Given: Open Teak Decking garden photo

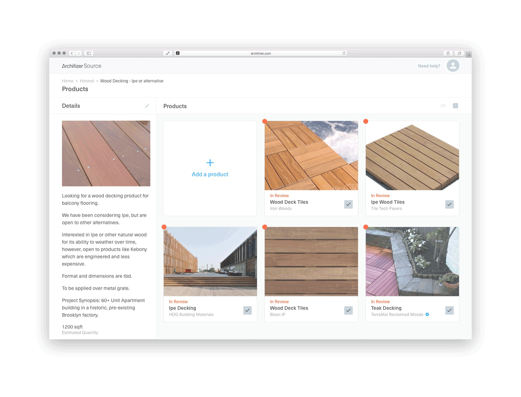Looking at the screenshot, I should [412, 261].
